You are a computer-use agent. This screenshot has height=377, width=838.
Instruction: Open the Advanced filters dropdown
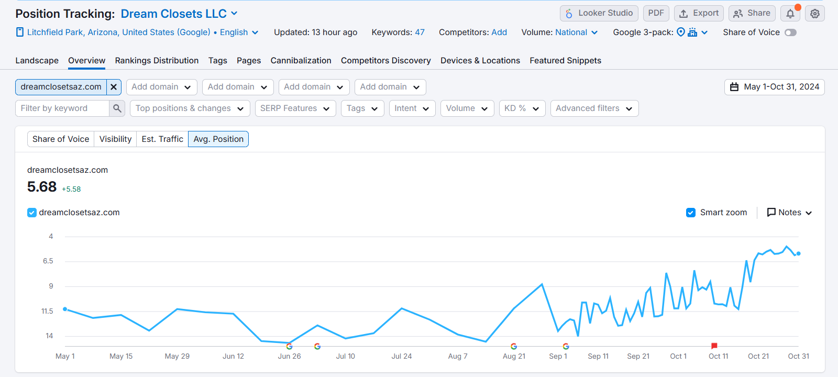(x=594, y=108)
